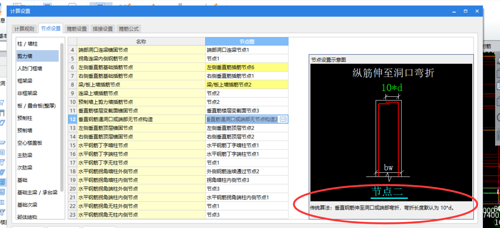Click the 右侧垂直筋顶层节点2 cell
Image resolution: width=500 pixels, height=228 pixels.
pyautogui.click(x=247, y=137)
